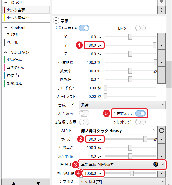
Task: Click the フェードイン slider
Action: (130, 88)
